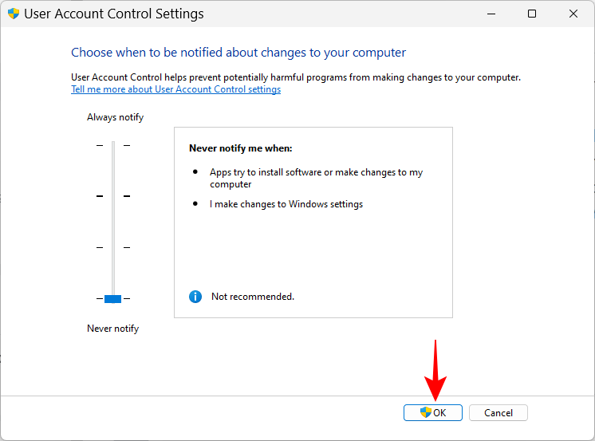Click the blue slider thumb at Never notify

pyautogui.click(x=112, y=299)
